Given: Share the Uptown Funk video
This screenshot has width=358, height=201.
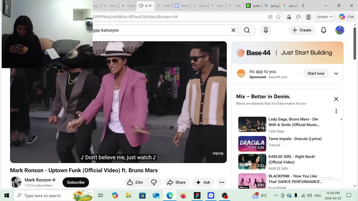Looking at the screenshot, I should (176, 182).
